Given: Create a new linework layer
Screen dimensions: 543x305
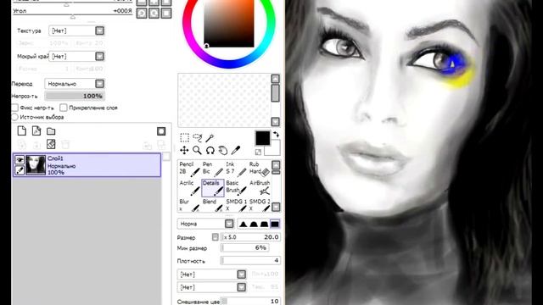Looking at the screenshot, I should coord(36,130).
